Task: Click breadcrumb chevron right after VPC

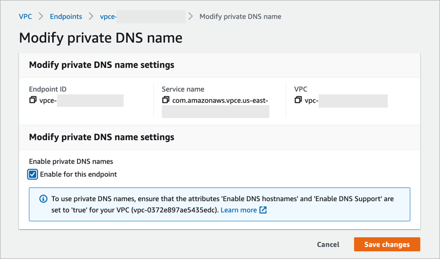Action: 40,16
